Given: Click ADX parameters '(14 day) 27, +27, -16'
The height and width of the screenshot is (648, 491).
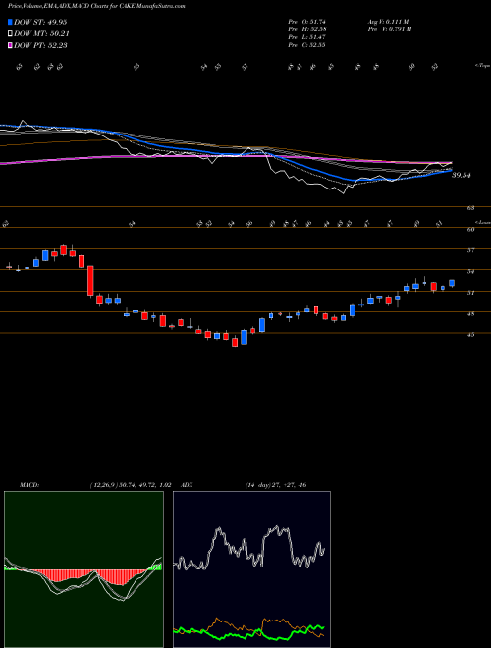Looking at the screenshot, I should [275, 485].
